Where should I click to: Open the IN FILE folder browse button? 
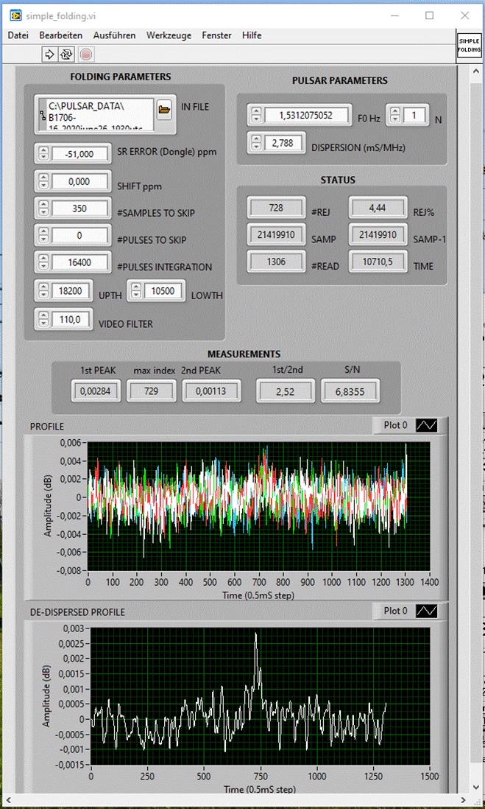[x=164, y=109]
